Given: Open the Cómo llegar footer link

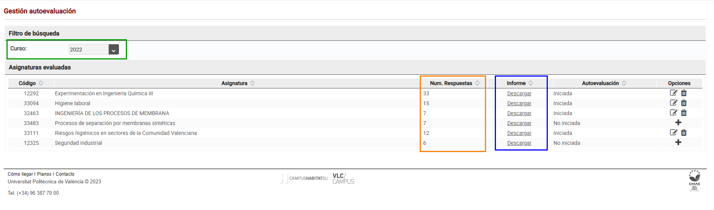Looking at the screenshot, I should point(20,174).
